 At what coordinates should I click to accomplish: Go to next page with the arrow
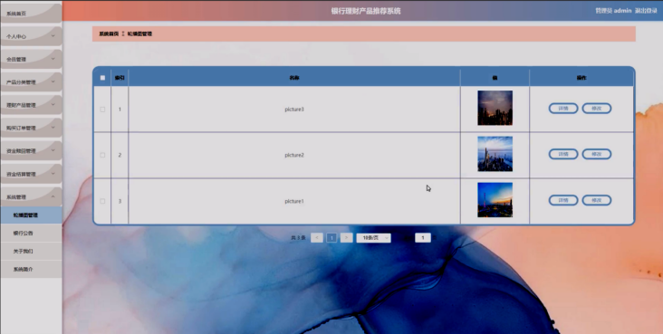click(346, 238)
